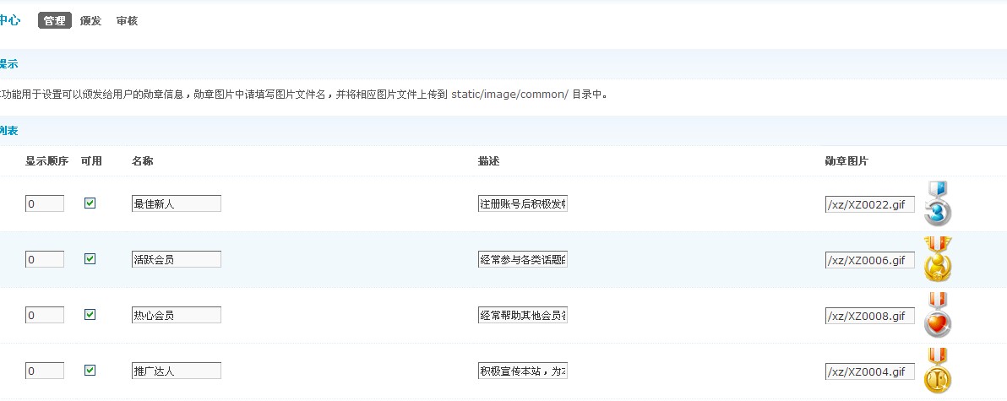Edit image path /xz/XZ0022.gif
Viewport: 1007px width, 401px height.
tap(869, 204)
